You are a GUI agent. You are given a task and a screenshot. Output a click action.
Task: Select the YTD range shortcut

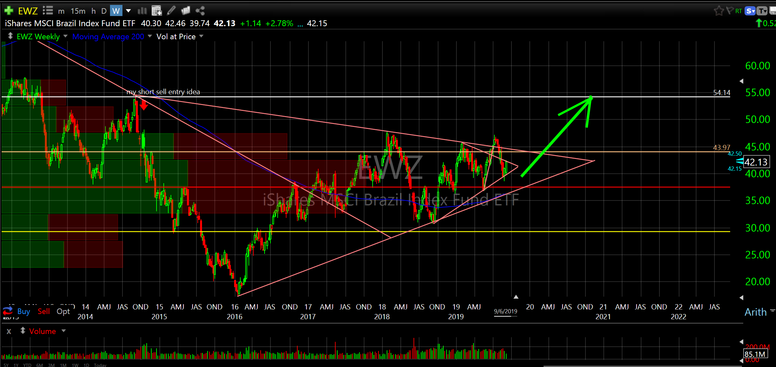[x=27, y=365]
